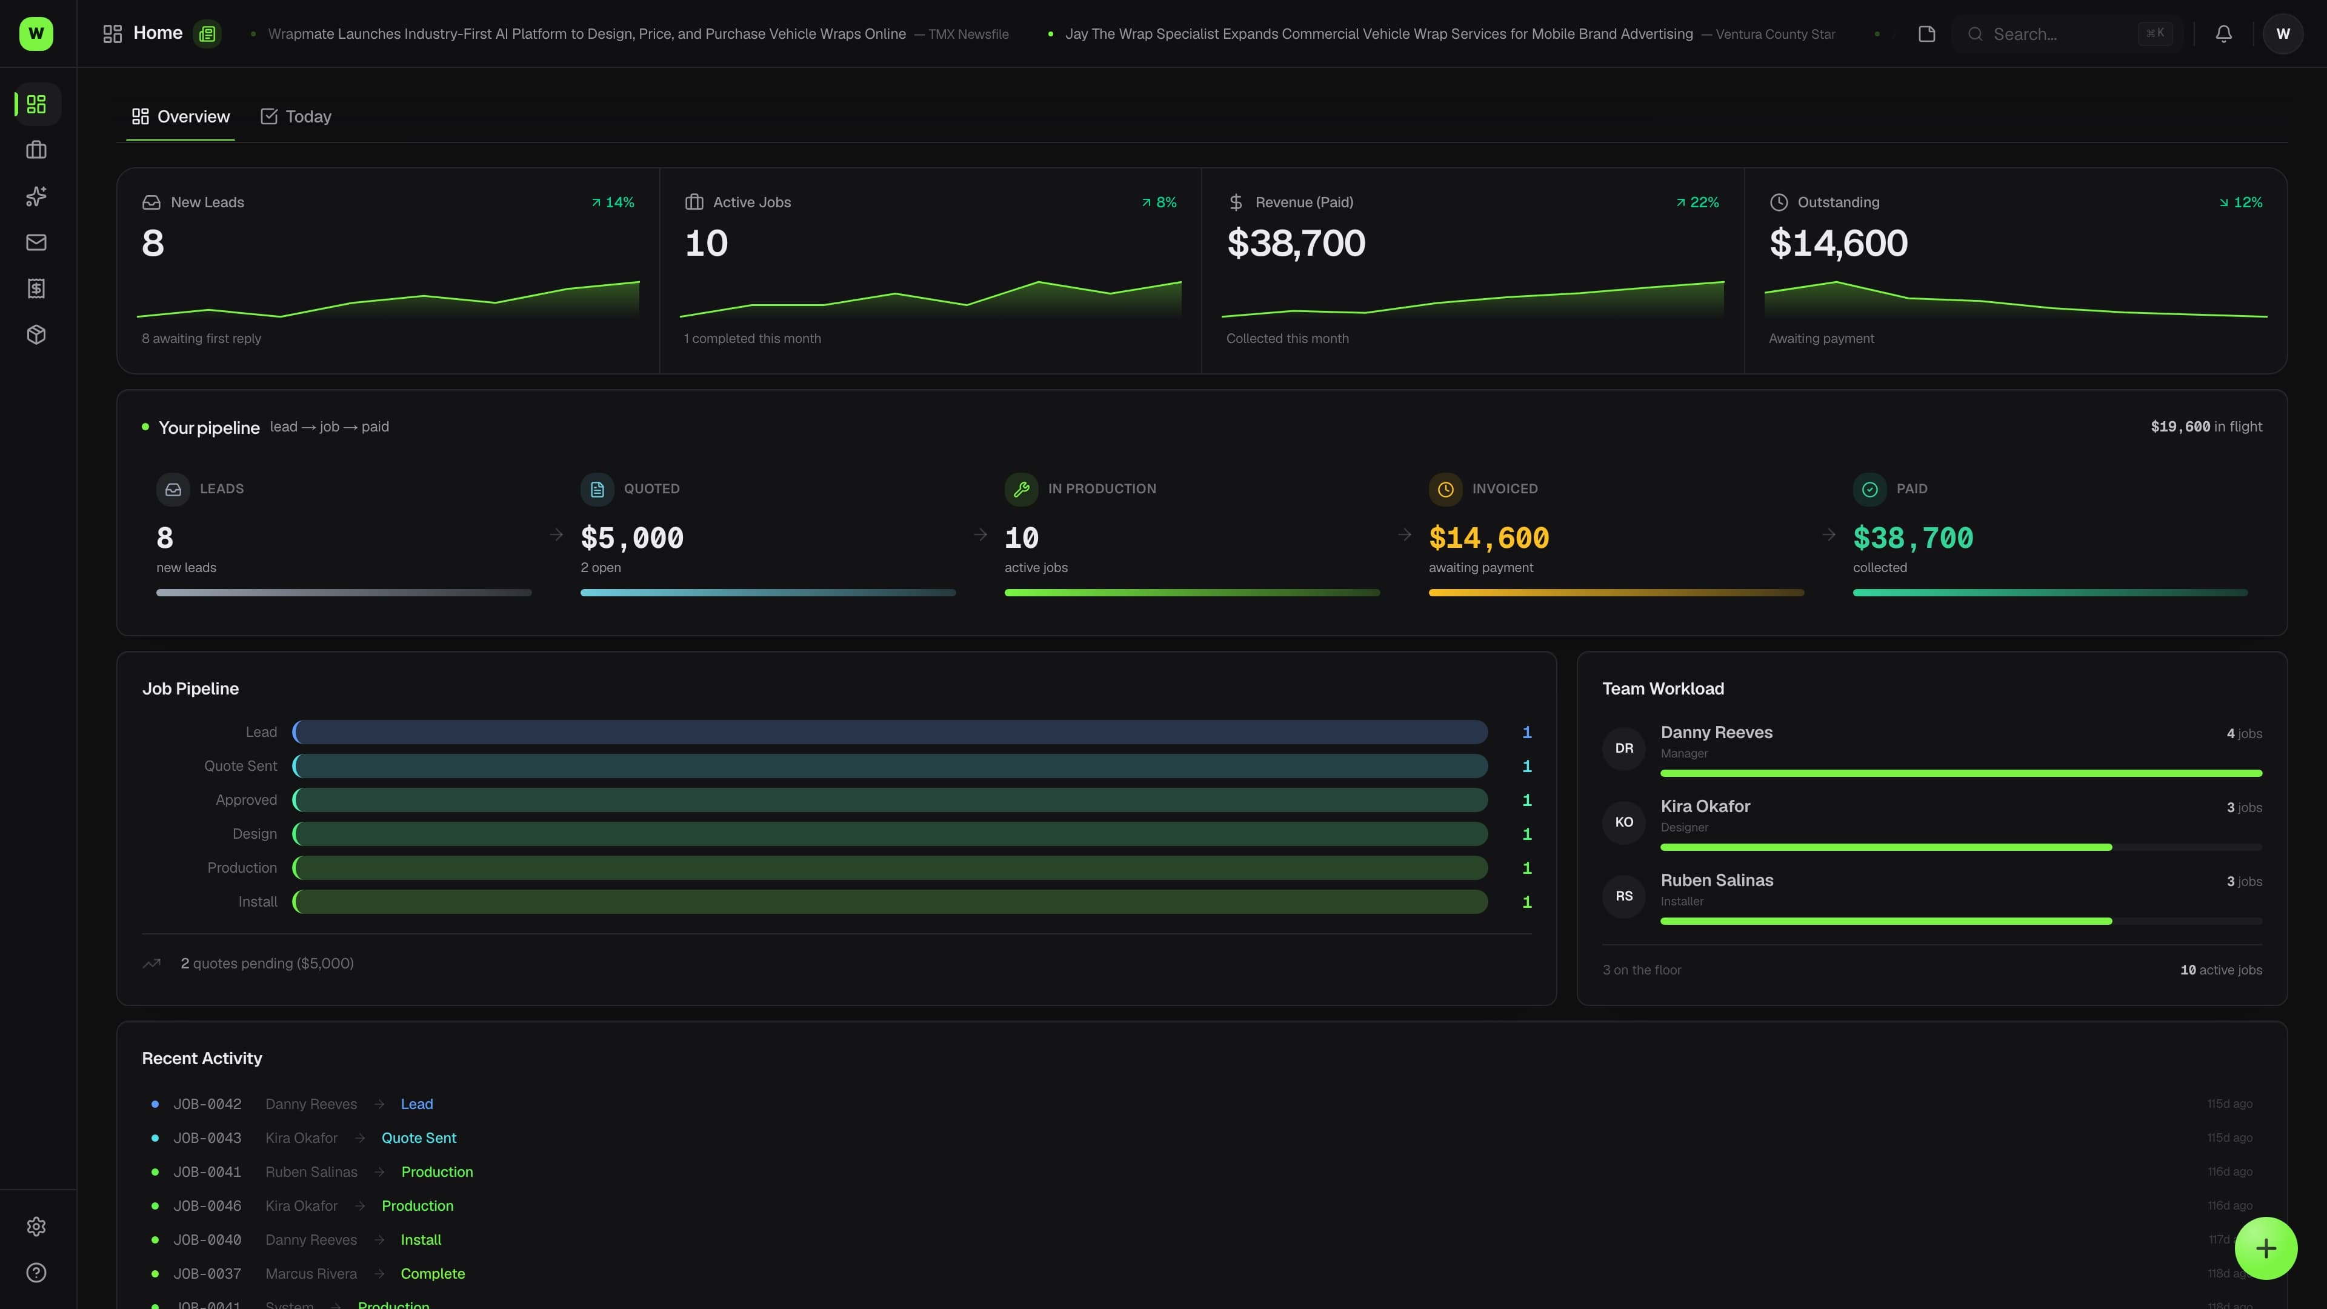Click the Production bar in Job Pipeline
The width and height of the screenshot is (2327, 1309).
point(890,867)
